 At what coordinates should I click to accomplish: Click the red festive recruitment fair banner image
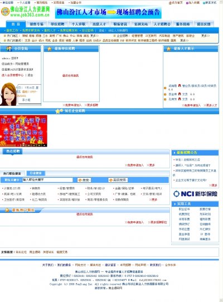point(23,131)
